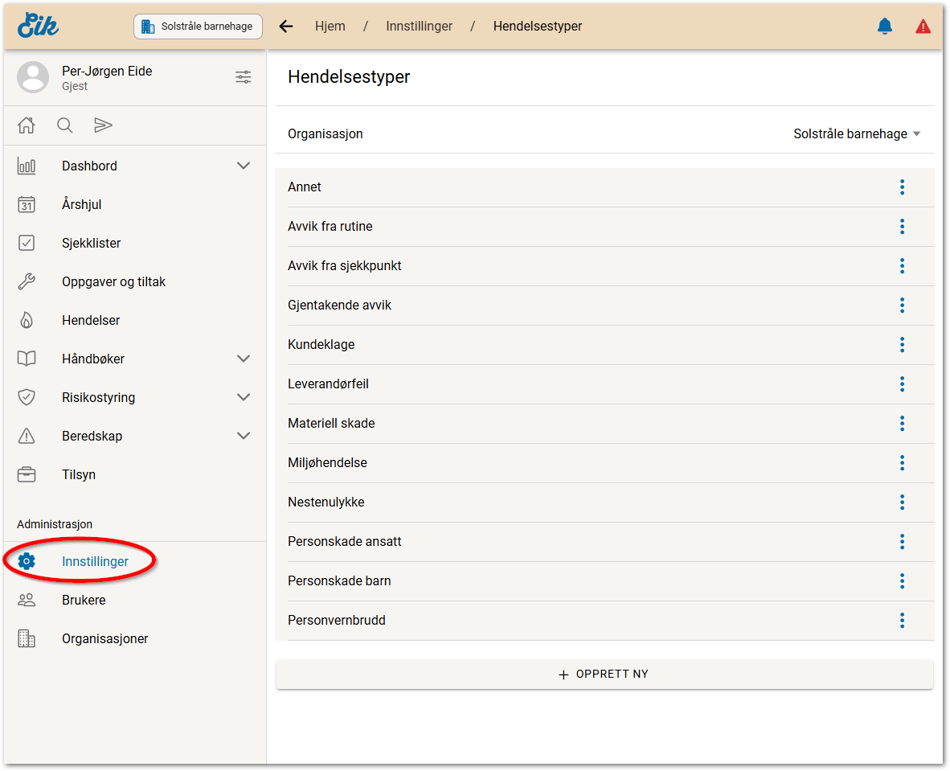Select the Nestenulykke list row
This screenshot has width=950, height=771.
point(326,502)
